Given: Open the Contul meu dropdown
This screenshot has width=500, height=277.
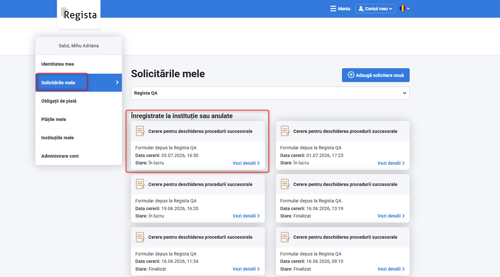Looking at the screenshot, I should click(x=375, y=9).
